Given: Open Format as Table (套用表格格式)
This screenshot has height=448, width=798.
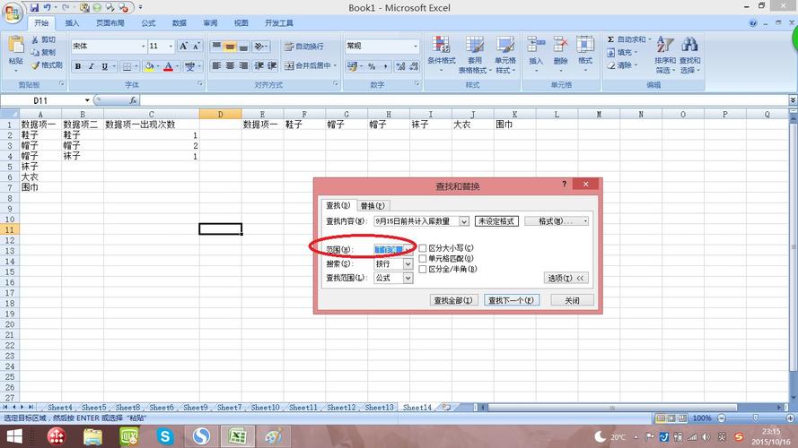Looking at the screenshot, I should pyautogui.click(x=474, y=55).
